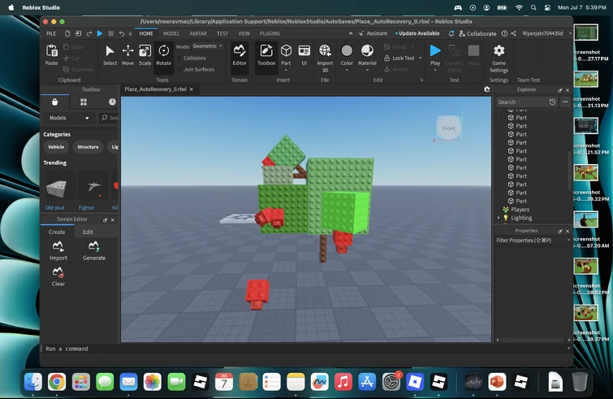Viewport: 613px width, 399px height.
Task: Expand the Lighting node in Explorer
Action: click(x=498, y=218)
